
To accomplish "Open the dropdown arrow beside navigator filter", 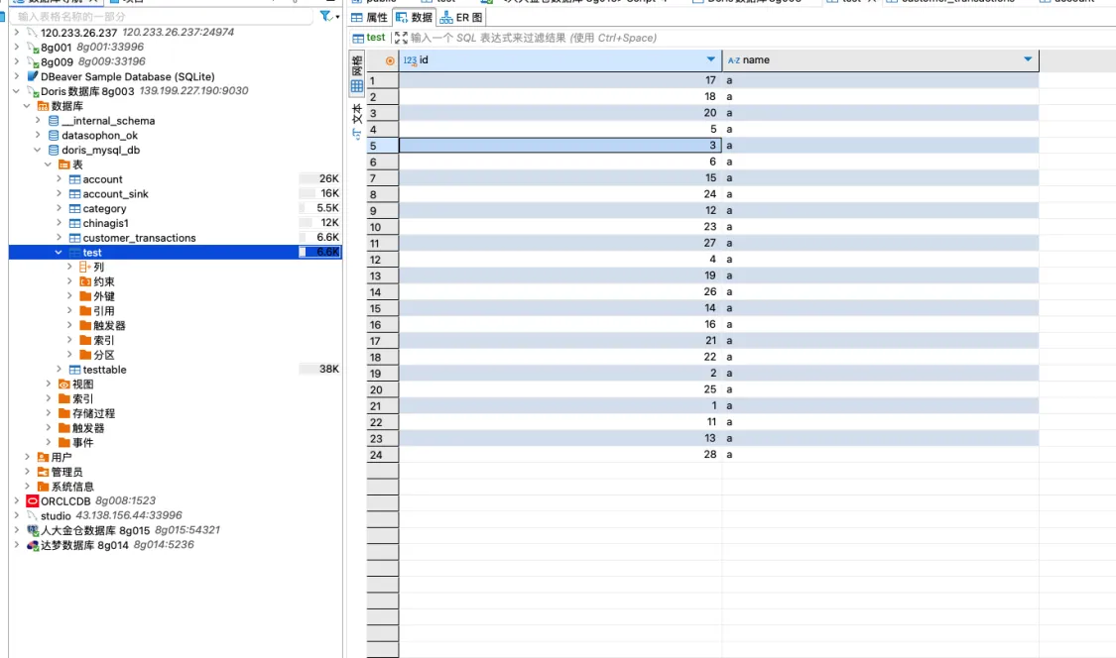I will coord(337,17).
